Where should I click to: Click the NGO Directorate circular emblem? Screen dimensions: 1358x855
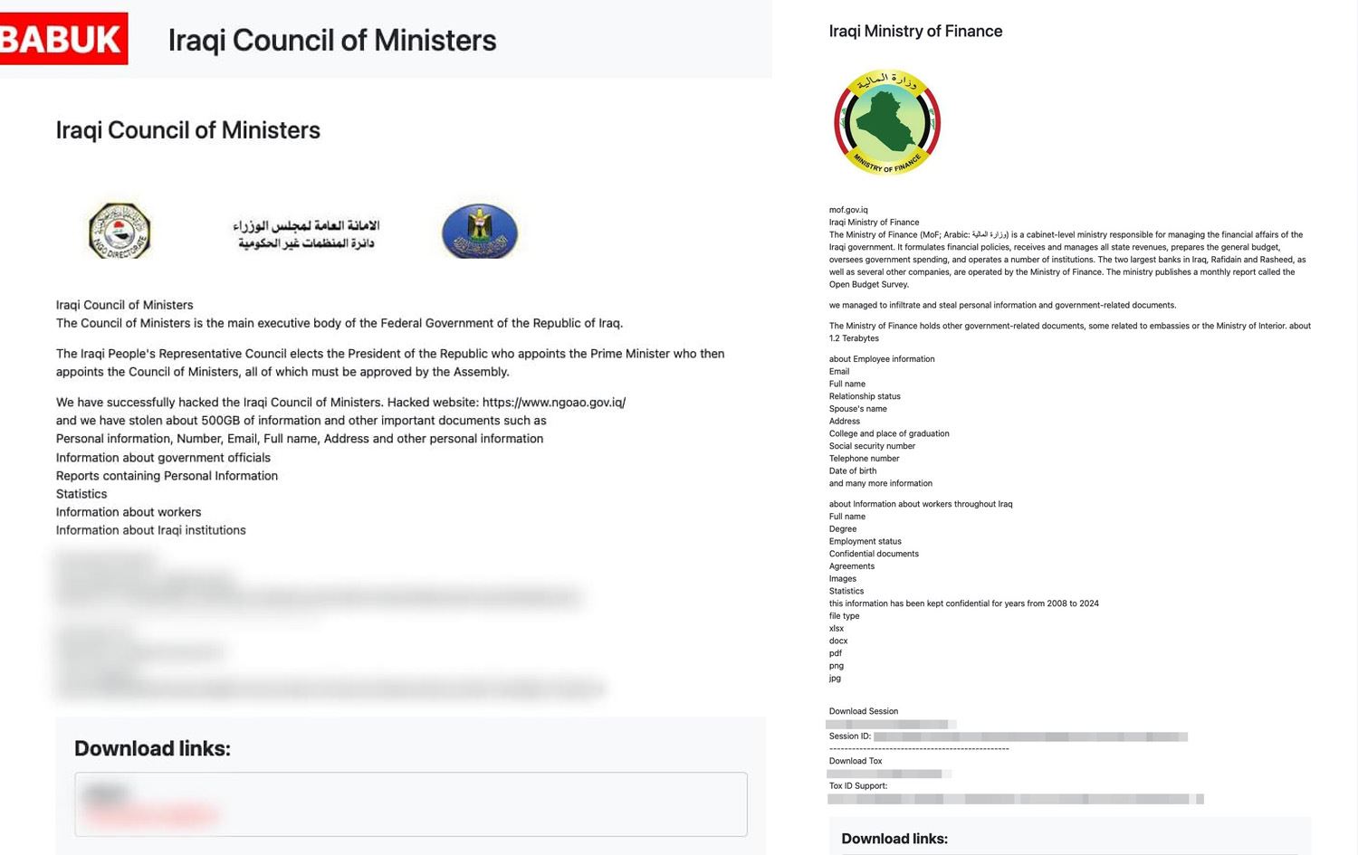120,231
